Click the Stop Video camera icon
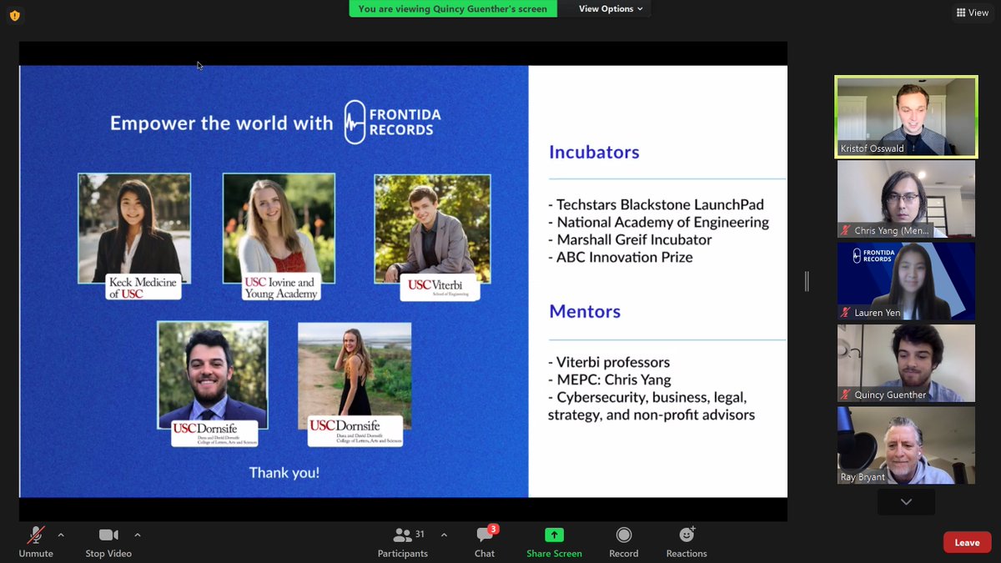The image size is (1001, 563). pos(108,535)
